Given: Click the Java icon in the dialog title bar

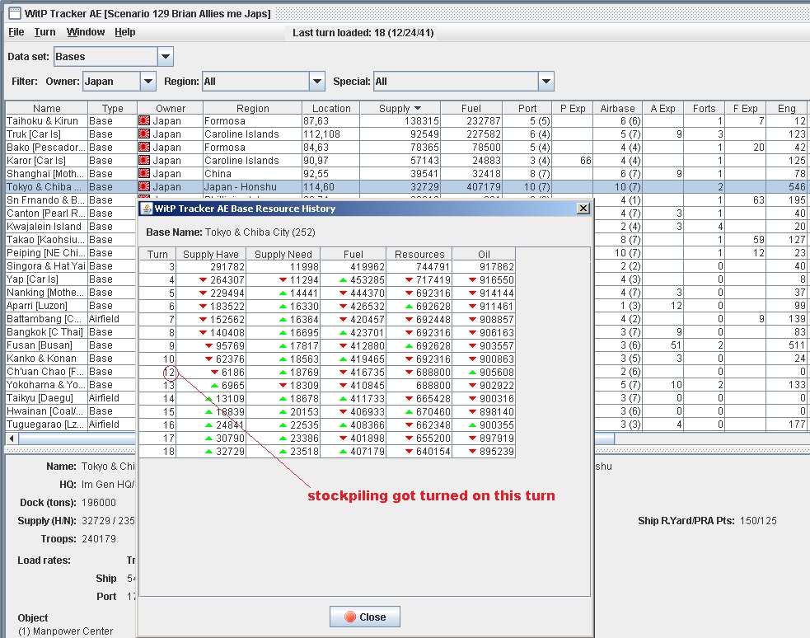Looking at the screenshot, I should pos(147,209).
